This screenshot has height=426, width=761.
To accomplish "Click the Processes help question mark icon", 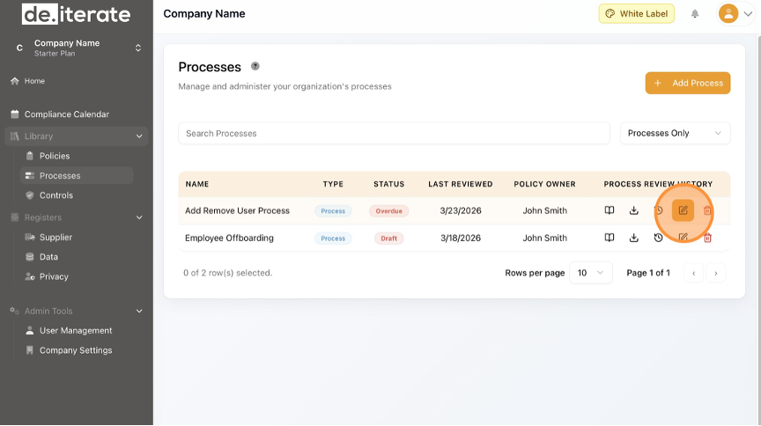I will [255, 66].
